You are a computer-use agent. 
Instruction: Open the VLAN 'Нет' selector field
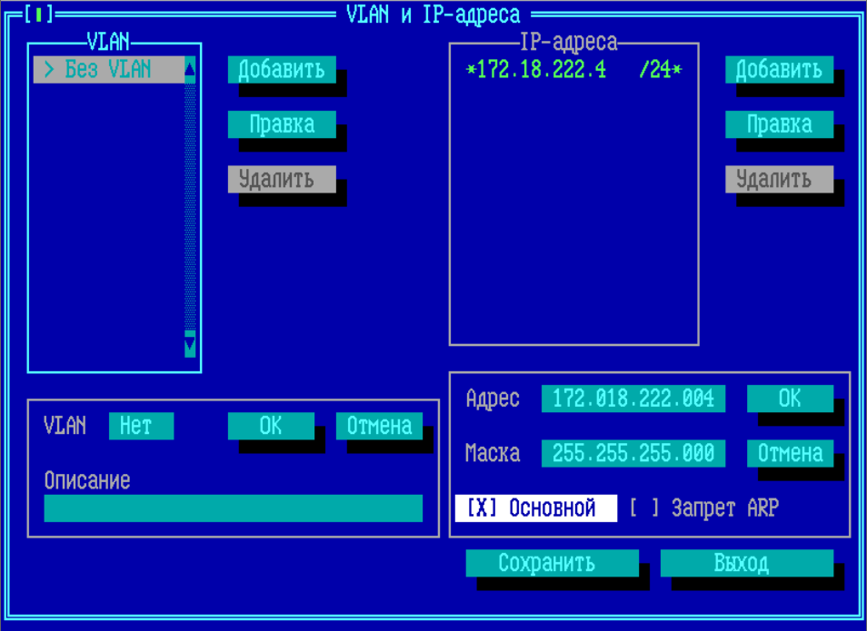[140, 426]
